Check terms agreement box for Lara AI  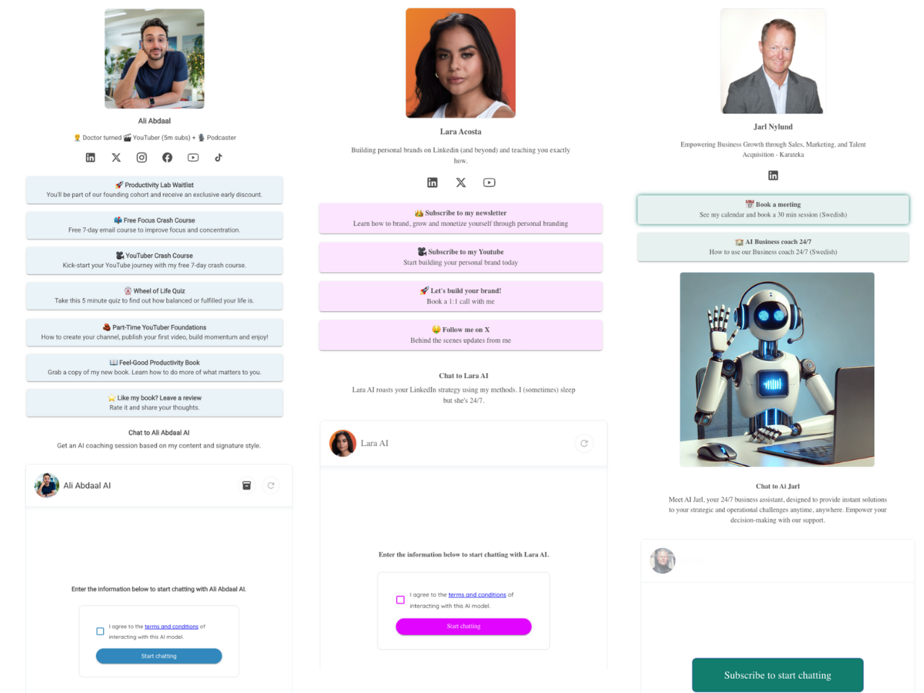coord(401,600)
